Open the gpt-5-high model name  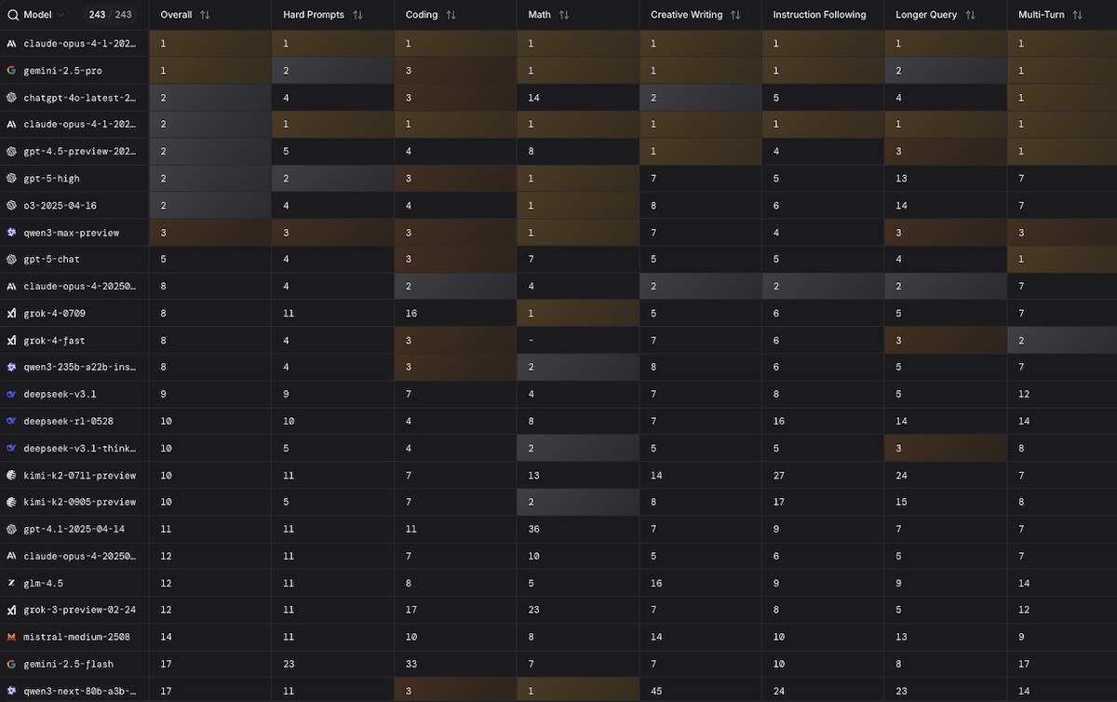coord(54,178)
